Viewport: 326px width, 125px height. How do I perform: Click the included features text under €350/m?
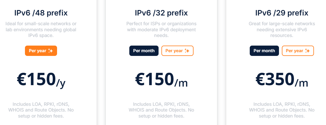point(282,110)
